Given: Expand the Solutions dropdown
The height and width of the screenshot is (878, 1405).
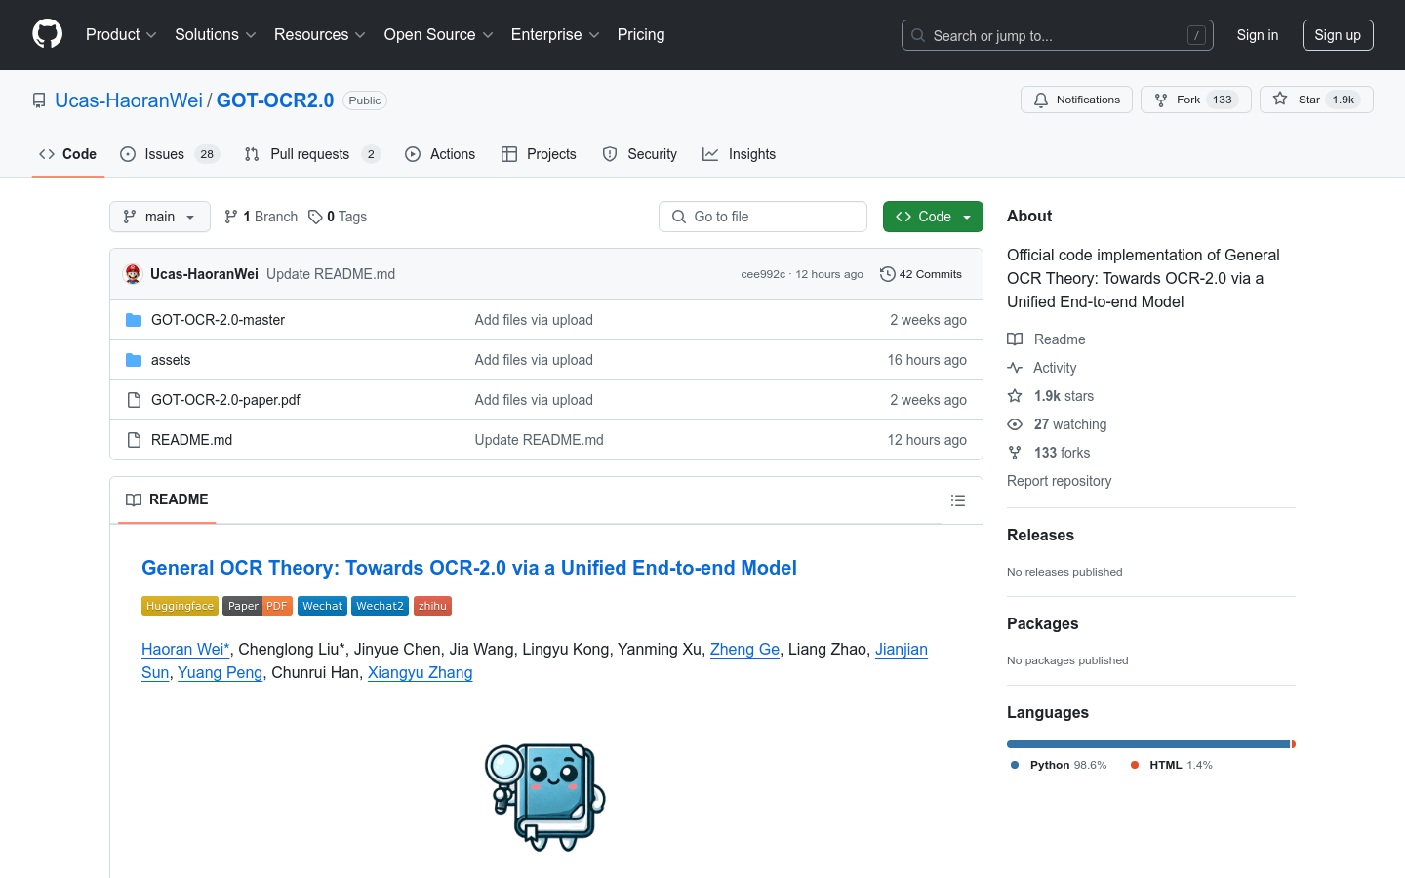Looking at the screenshot, I should tap(216, 35).
